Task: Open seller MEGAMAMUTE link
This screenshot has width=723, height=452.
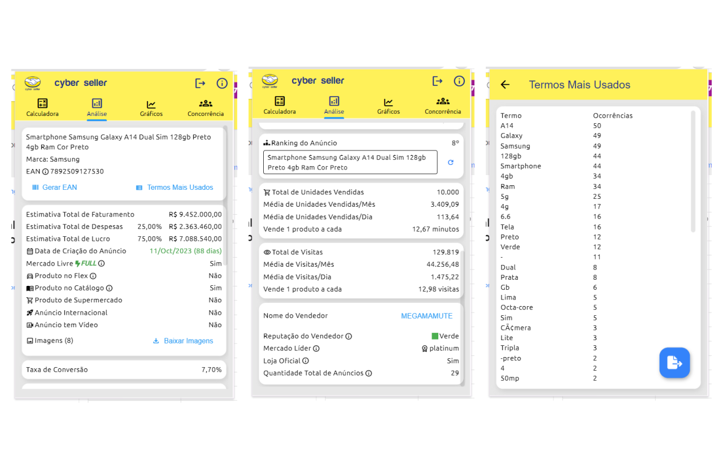Action: click(426, 316)
